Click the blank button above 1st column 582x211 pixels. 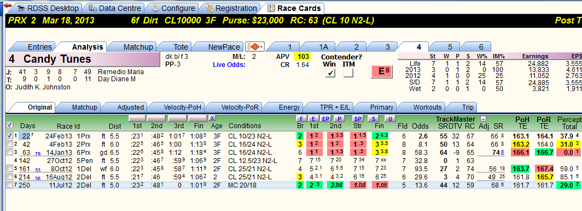[137, 118]
